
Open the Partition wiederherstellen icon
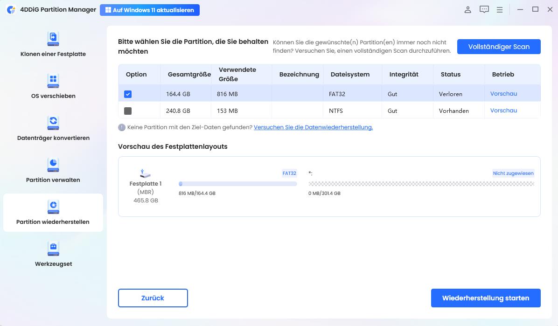pyautogui.click(x=53, y=207)
